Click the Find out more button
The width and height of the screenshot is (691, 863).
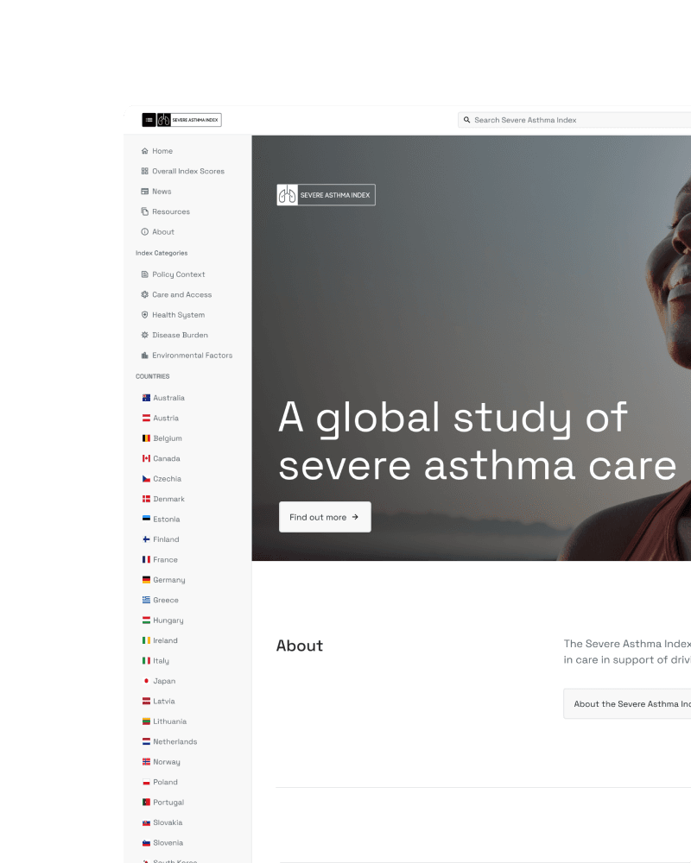pyautogui.click(x=325, y=517)
